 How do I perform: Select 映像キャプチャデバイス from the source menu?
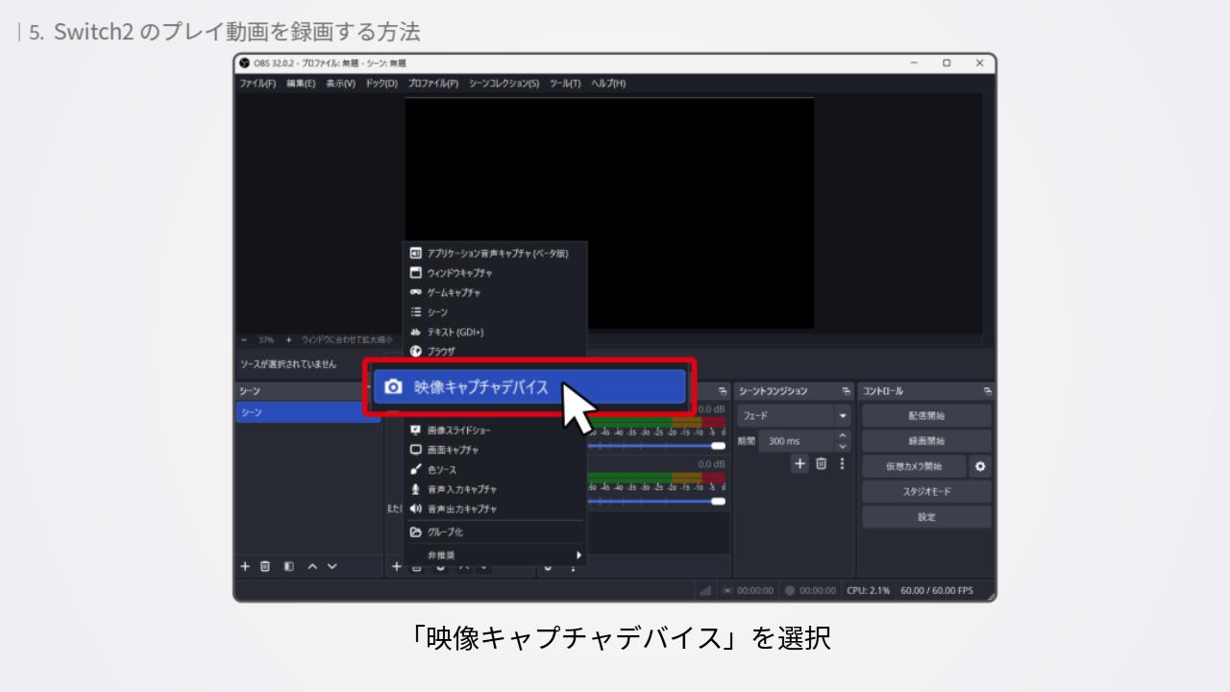pos(529,387)
